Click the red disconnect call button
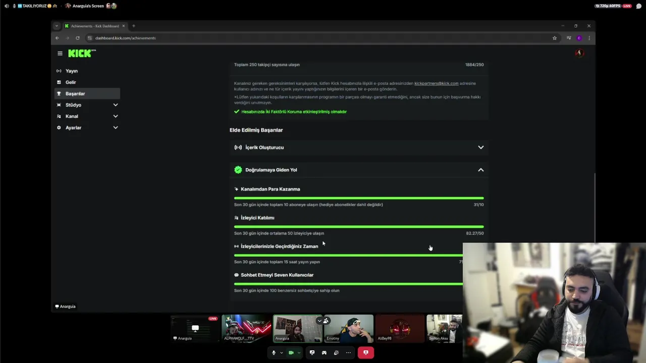 pos(366,353)
